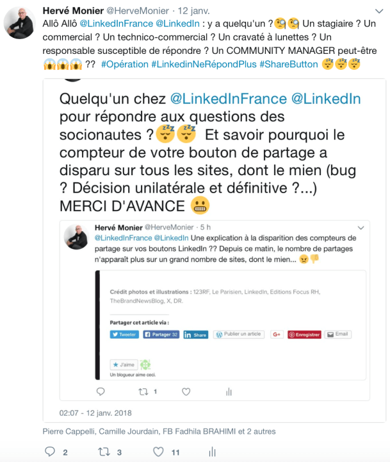Expand the nested tweet options chevron
The width and height of the screenshot is (390, 462).
(361, 228)
